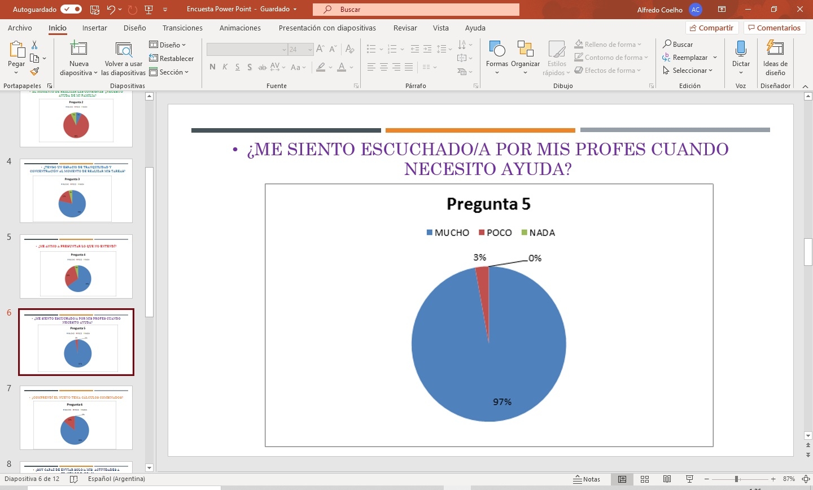The width and height of the screenshot is (813, 490).
Task: Open Ideas de diseño pane
Action: pyautogui.click(x=775, y=58)
